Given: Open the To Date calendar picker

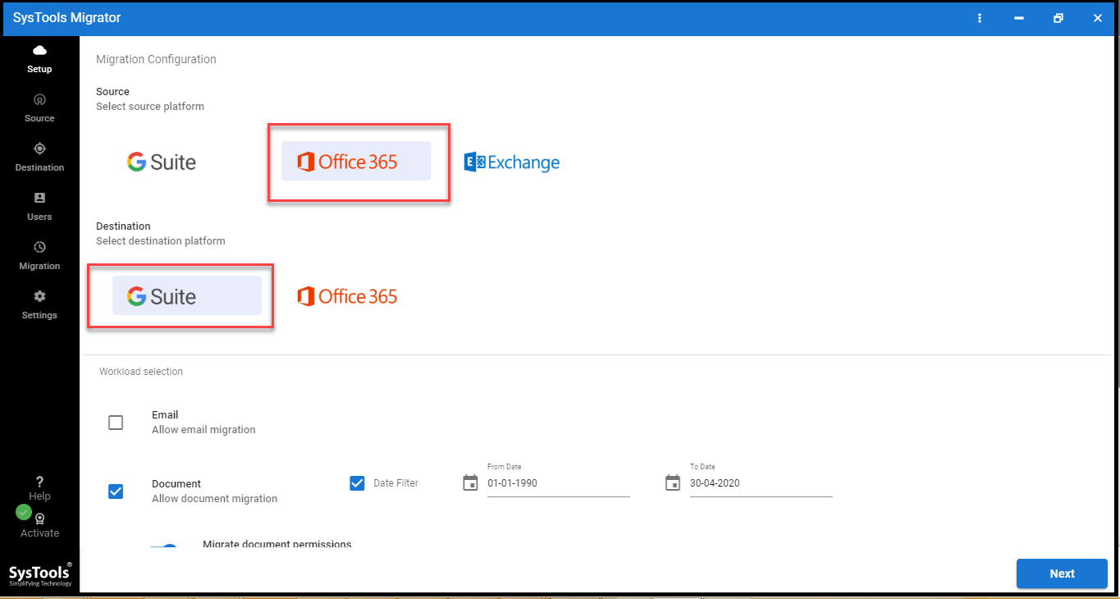Looking at the screenshot, I should coord(673,482).
